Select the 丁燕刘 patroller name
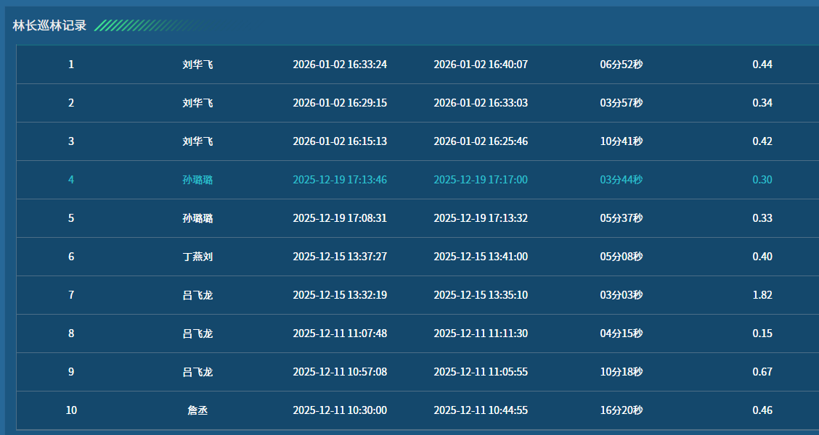 tap(197, 257)
